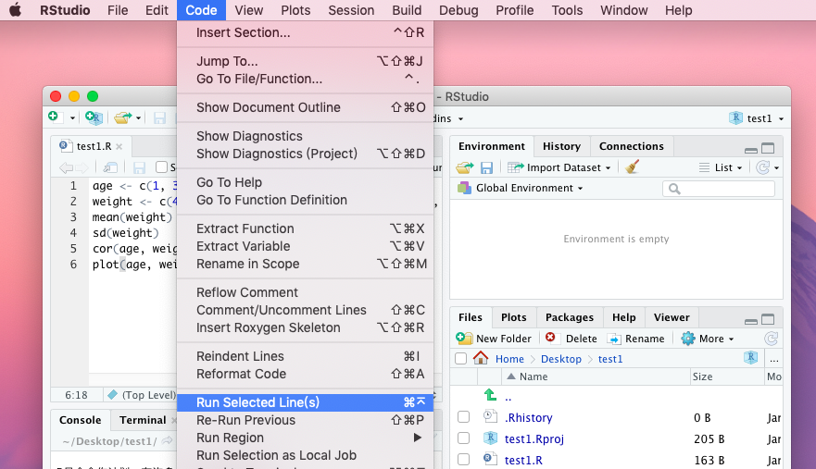Open the .Rhistory file link
The width and height of the screenshot is (816, 469).
tap(528, 417)
